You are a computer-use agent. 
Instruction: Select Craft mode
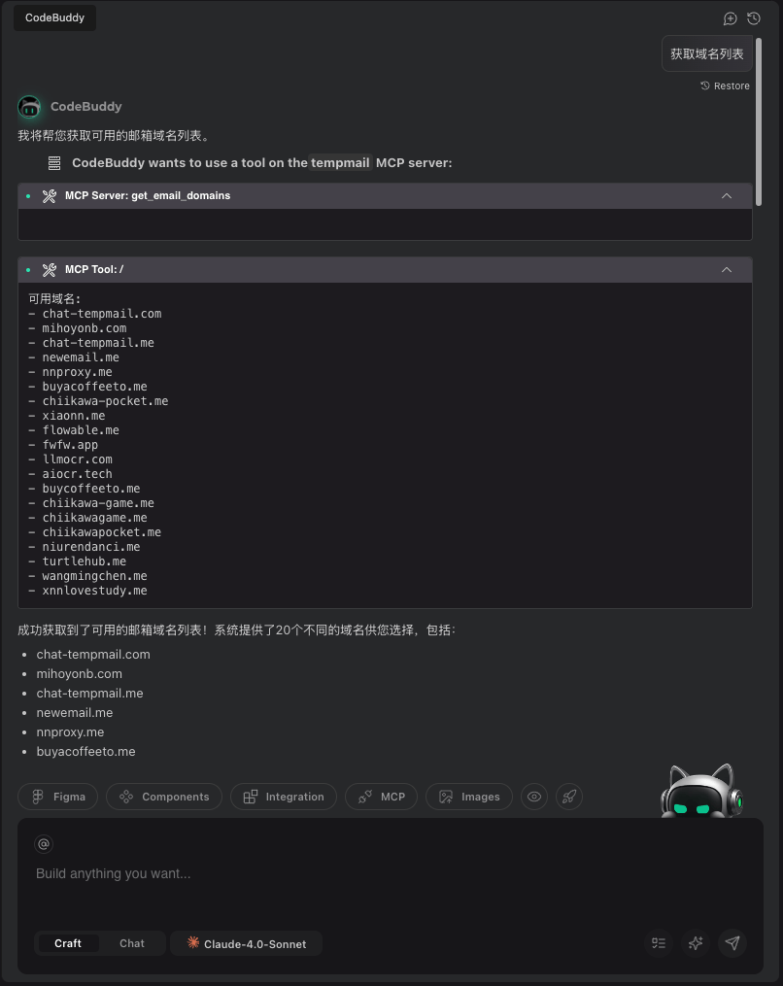tap(68, 943)
